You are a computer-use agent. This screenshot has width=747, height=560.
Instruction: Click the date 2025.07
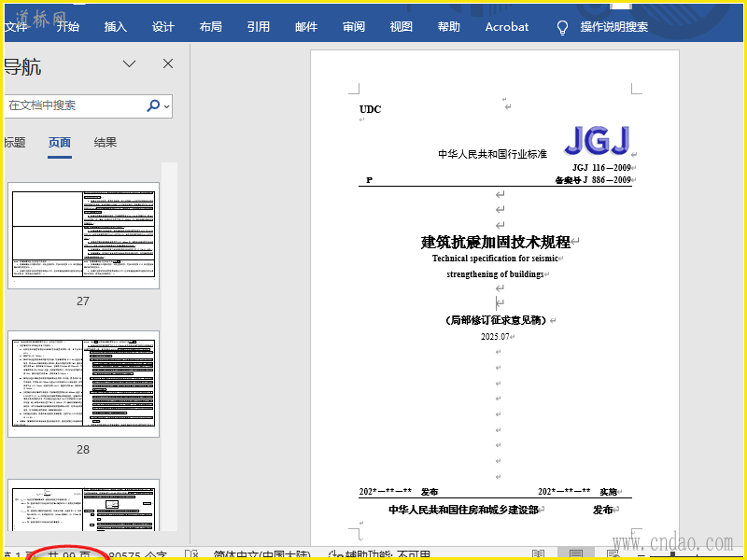(495, 337)
